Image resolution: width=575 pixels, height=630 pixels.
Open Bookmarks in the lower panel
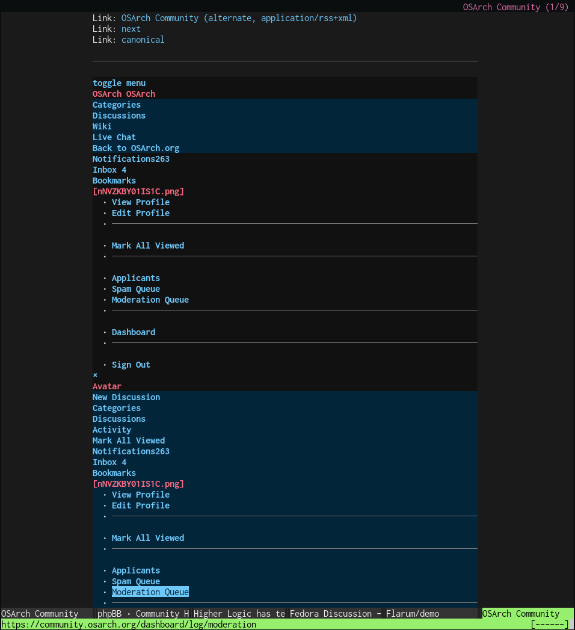(114, 474)
